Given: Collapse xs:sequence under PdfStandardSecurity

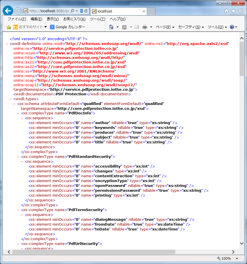Looking at the screenshot, I should [22, 162].
